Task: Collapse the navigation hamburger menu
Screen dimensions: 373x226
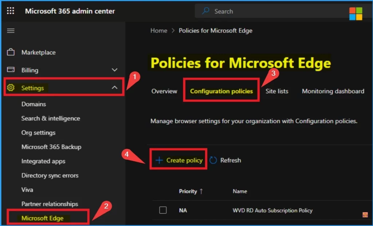Action: (x=11, y=30)
